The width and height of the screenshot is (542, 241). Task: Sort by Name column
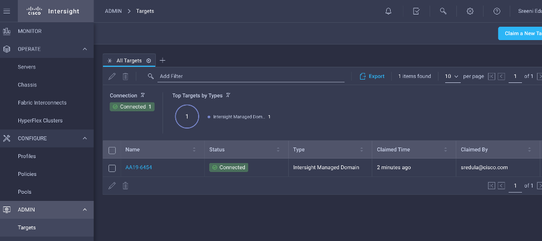pos(194,149)
